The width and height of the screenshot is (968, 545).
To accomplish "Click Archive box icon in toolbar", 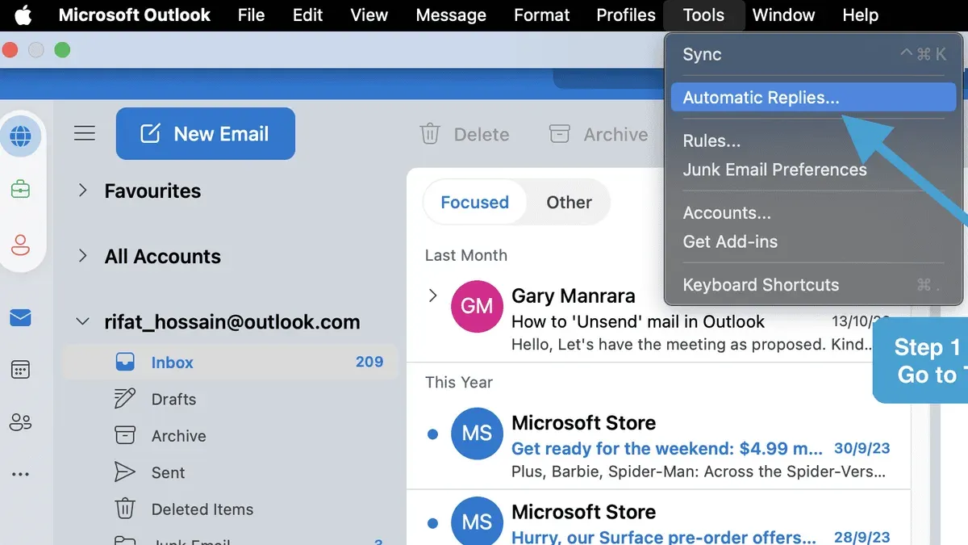I will pyautogui.click(x=559, y=134).
